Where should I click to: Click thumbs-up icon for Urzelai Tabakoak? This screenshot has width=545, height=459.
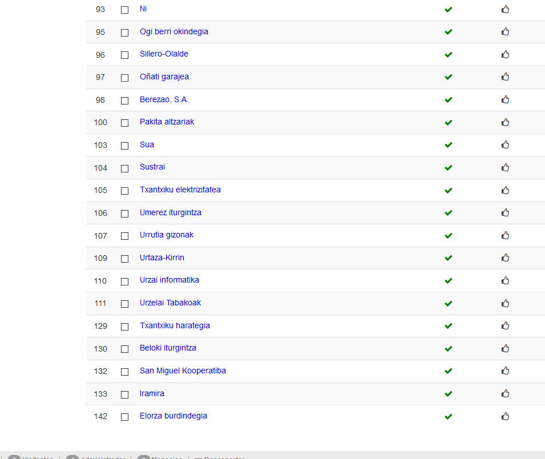click(506, 303)
